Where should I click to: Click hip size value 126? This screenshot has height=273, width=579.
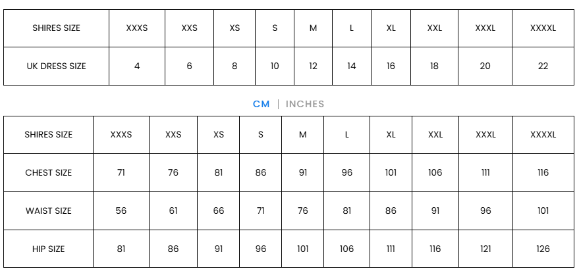coord(543,249)
